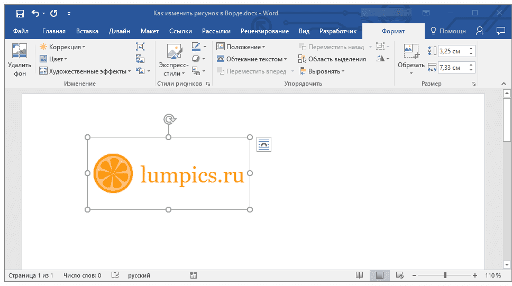512x286 pixels.
Task: Click the zoom slider handle in status bar
Action: [x=445, y=275]
